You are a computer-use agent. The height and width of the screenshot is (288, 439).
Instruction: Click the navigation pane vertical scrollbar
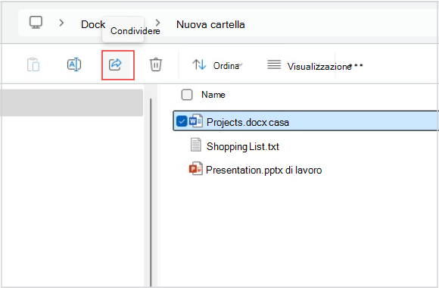pyautogui.click(x=151, y=192)
